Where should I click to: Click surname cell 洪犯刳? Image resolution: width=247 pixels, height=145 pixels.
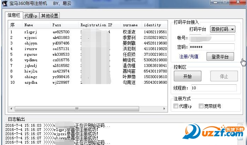(x=129, y=49)
